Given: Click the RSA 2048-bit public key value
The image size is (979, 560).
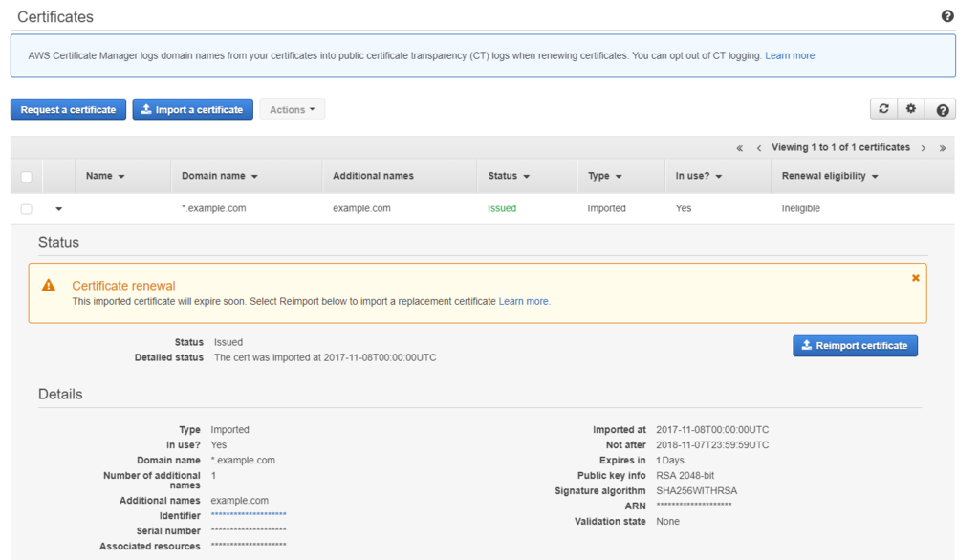Looking at the screenshot, I should click(x=685, y=476).
